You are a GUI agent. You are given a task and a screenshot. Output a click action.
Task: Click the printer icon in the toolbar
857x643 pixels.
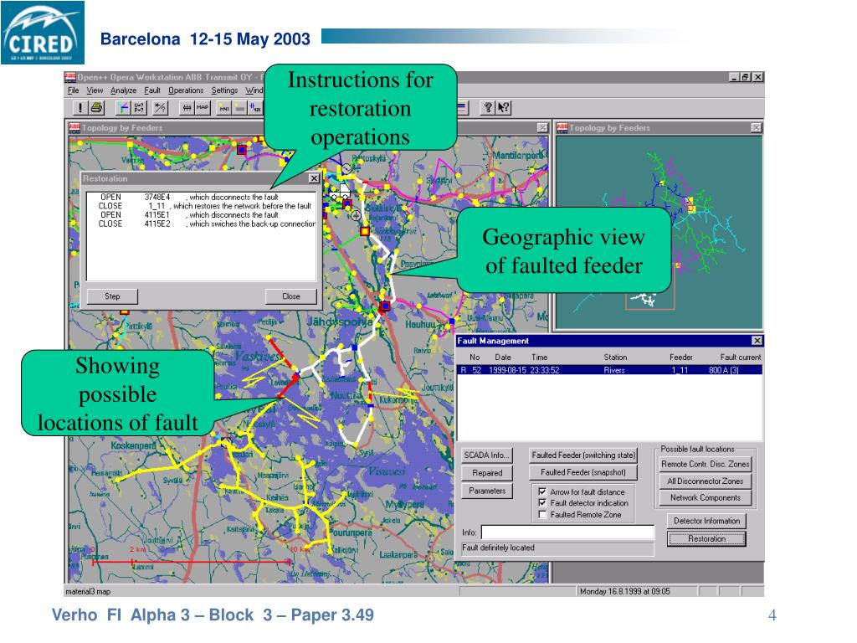pyautogui.click(x=97, y=108)
